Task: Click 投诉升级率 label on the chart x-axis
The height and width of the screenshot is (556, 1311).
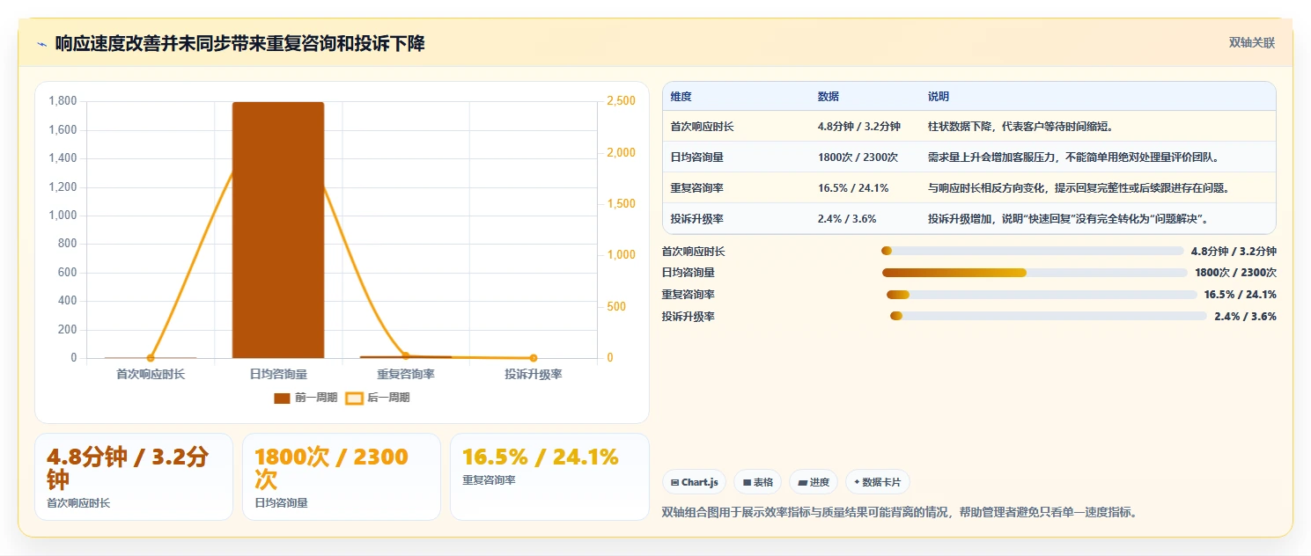Action: click(534, 375)
